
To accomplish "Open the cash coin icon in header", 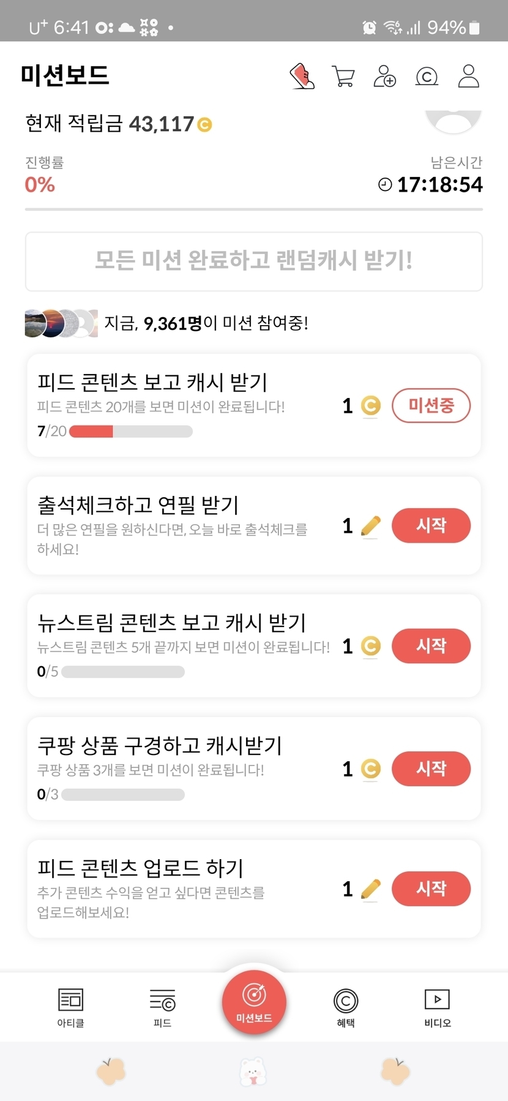I will (427, 77).
